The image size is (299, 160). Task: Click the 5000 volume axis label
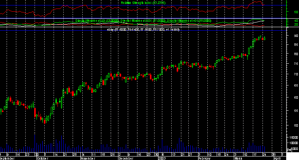[x=295, y=149]
